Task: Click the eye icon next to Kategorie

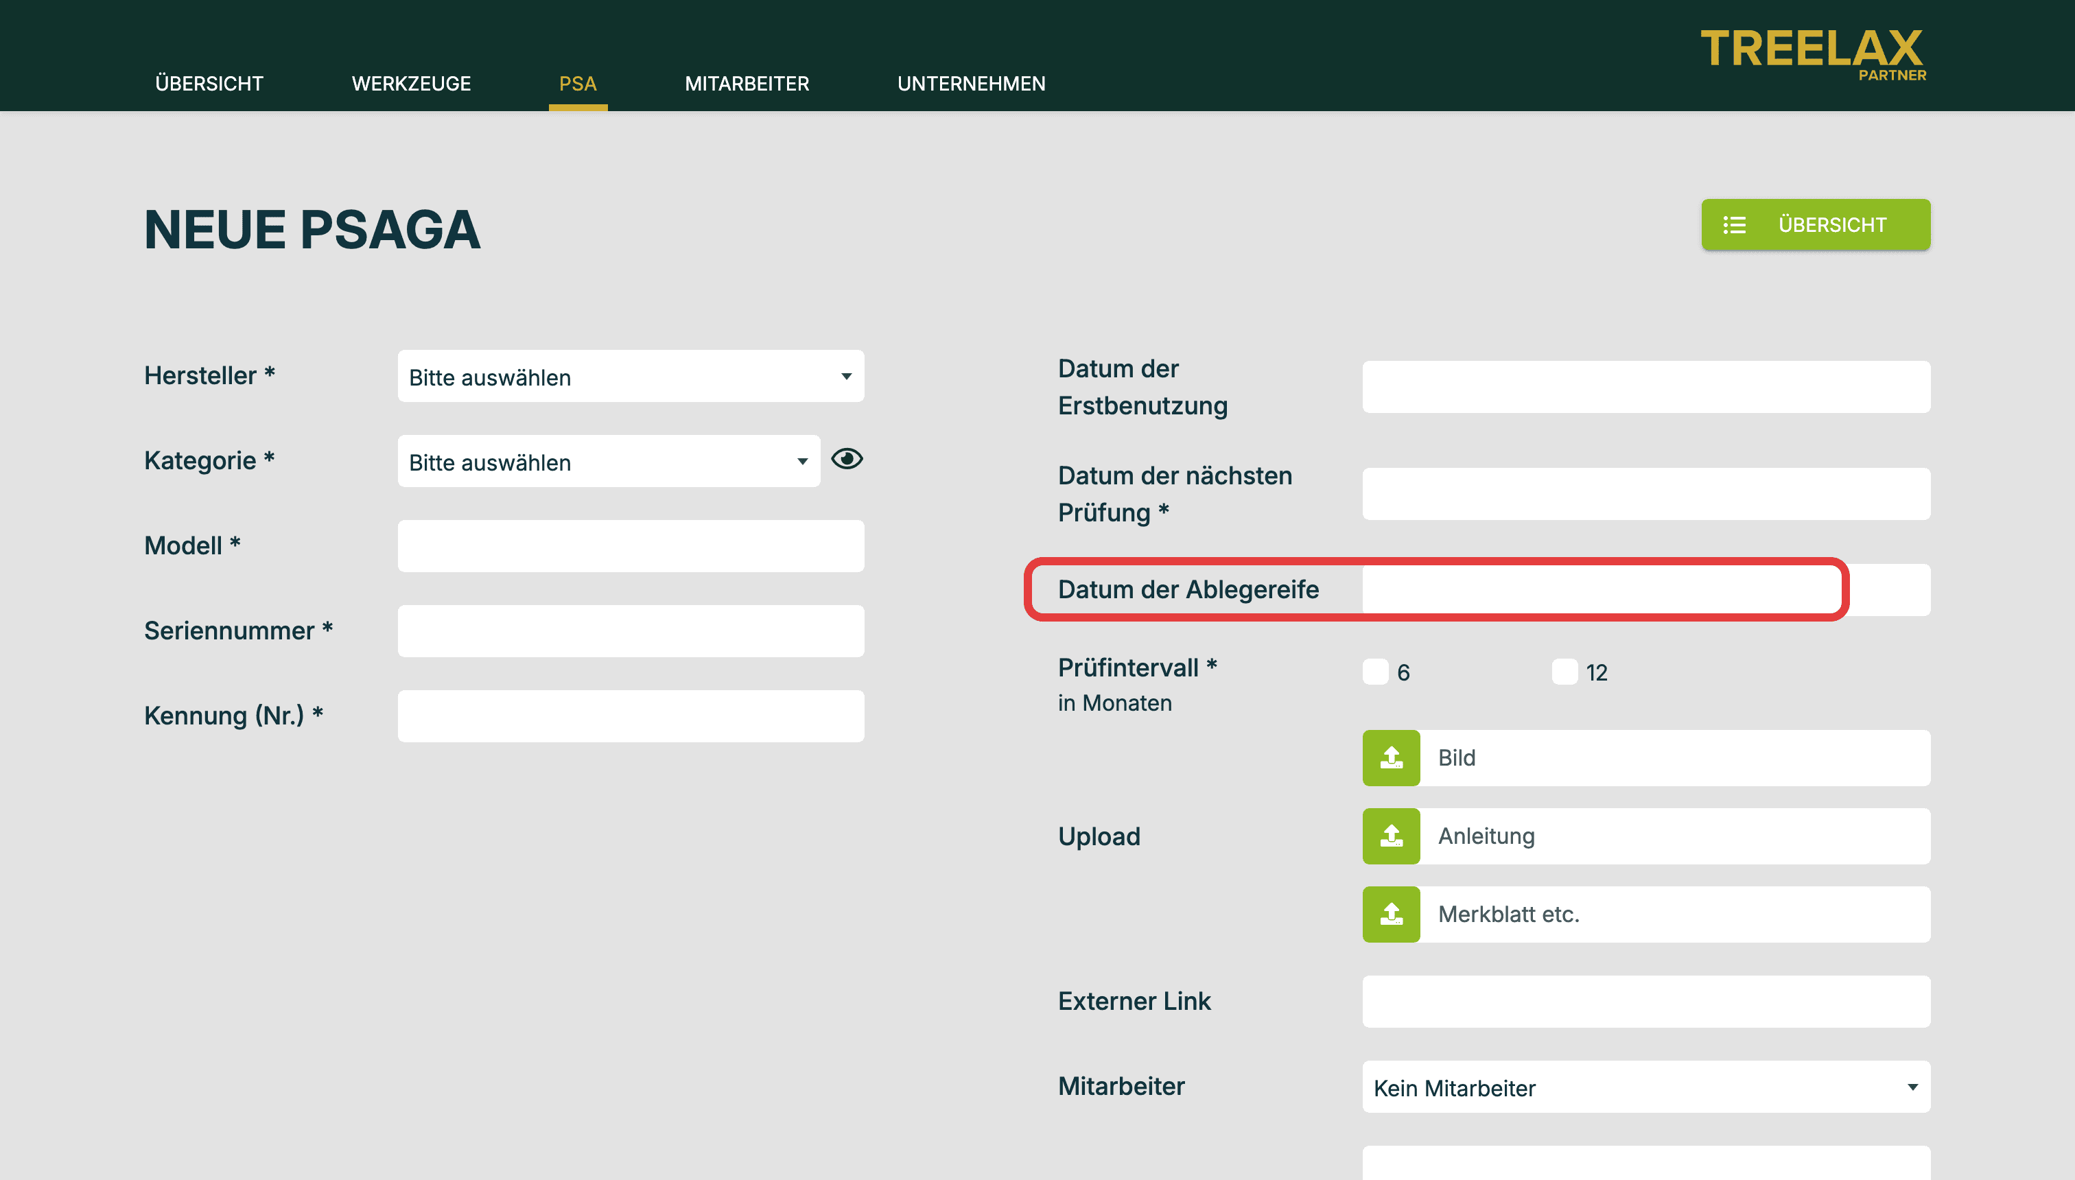Action: (x=847, y=460)
